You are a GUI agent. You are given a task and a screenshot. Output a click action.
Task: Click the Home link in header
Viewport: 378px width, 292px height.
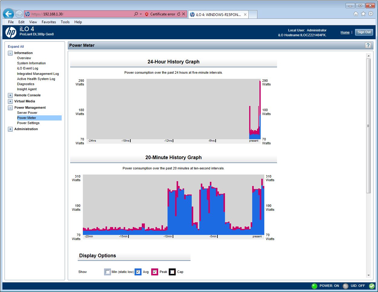coord(345,32)
